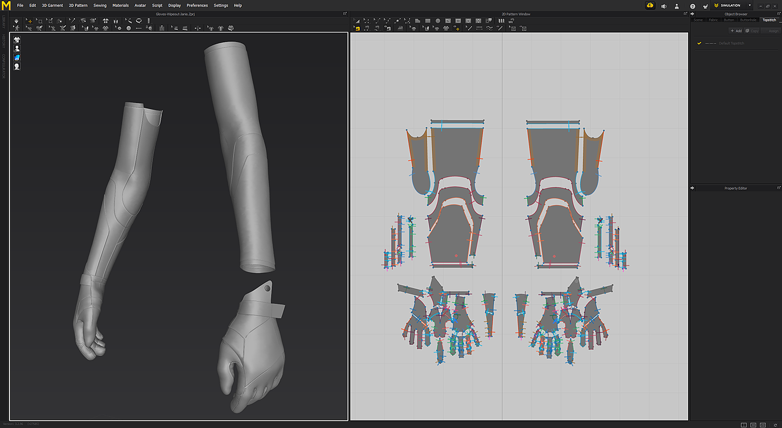Expand the Property Editor panel arrow
The width and height of the screenshot is (782, 428).
point(693,188)
